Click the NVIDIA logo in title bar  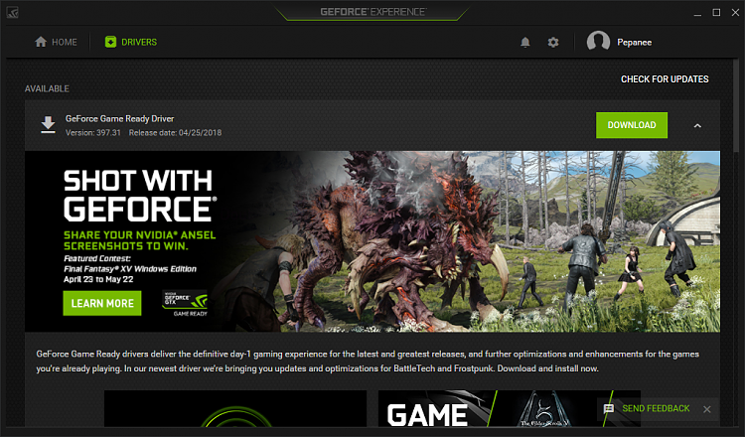click(x=12, y=13)
